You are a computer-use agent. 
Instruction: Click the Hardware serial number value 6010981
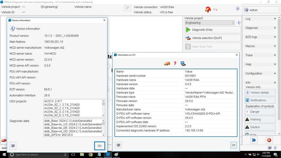[191, 76]
